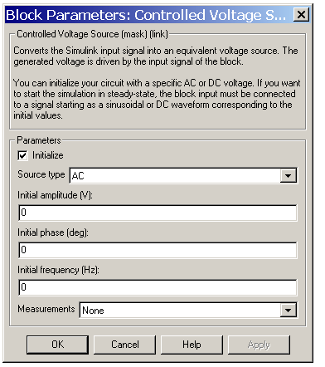Click the "Initial phase (deg):" label
Image resolution: width=325 pixels, height=367 pixels.
(53, 232)
